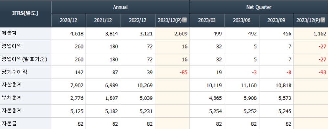Click 72 in 영업이익 row for 2022/12
The width and height of the screenshot is (328, 129).
coord(150,47)
